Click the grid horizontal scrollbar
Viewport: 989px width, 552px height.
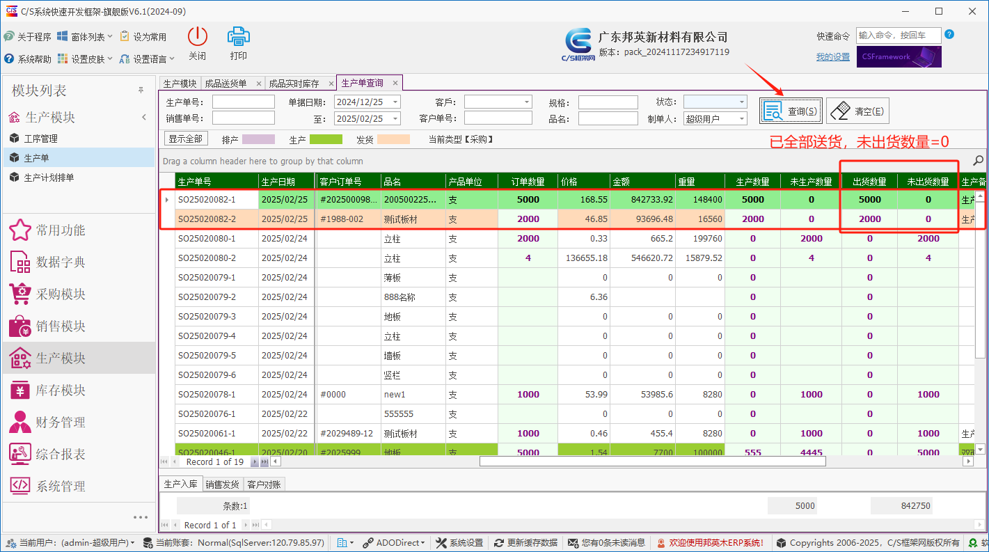pyautogui.click(x=652, y=461)
